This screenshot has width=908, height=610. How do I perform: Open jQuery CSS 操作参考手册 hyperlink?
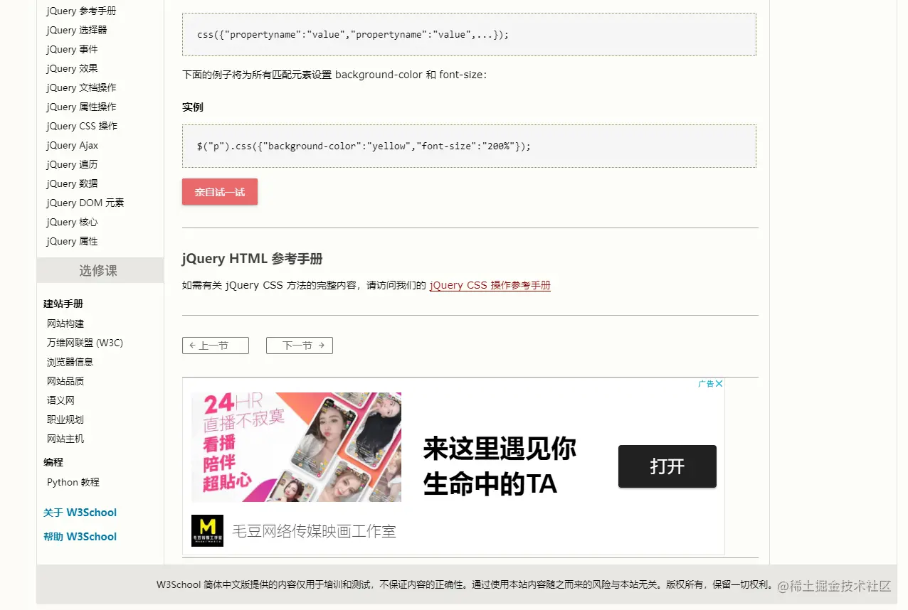tap(490, 285)
